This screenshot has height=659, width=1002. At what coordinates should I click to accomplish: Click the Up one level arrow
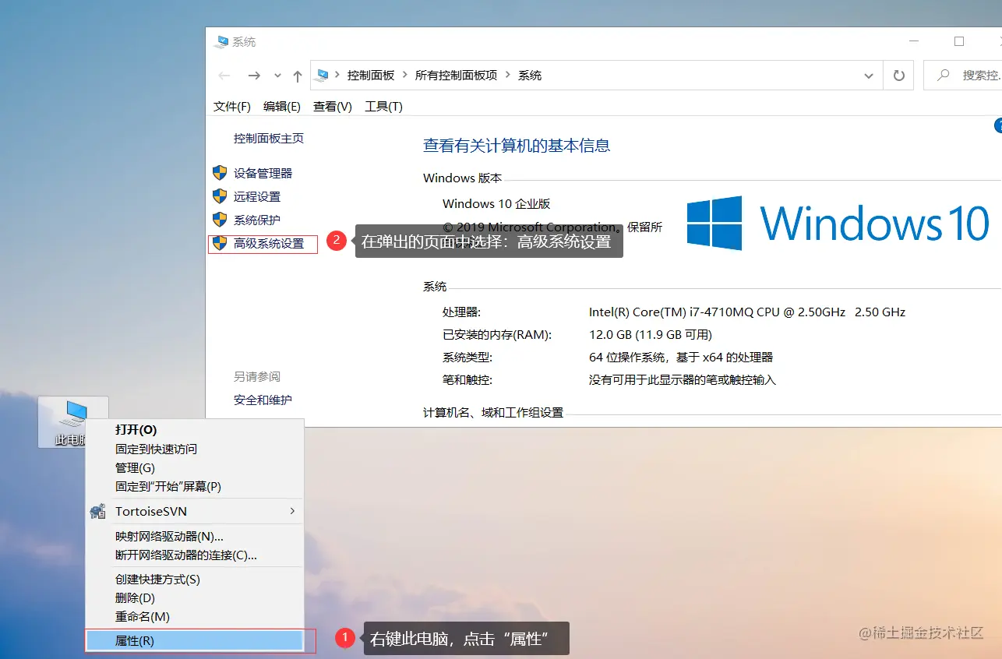click(297, 76)
